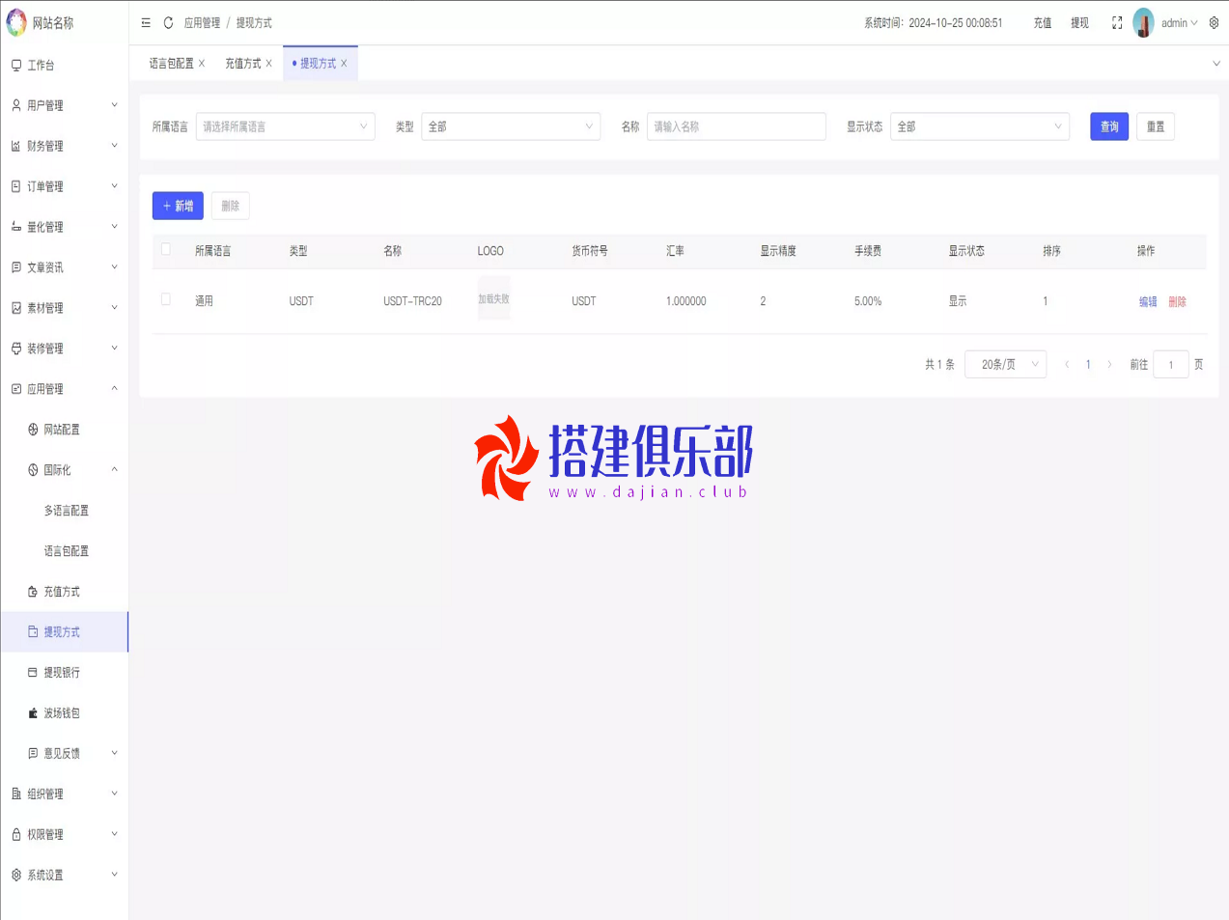Click the 量化管理 icon

(16, 227)
